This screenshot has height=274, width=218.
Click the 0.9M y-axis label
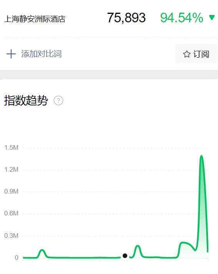[12, 192]
